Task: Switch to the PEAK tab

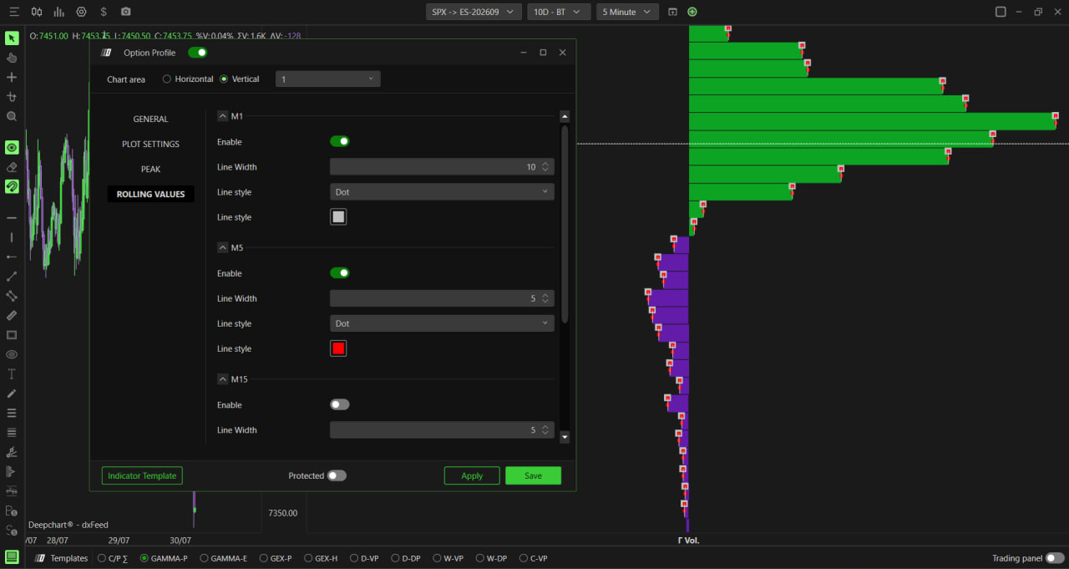Action: pyautogui.click(x=150, y=169)
